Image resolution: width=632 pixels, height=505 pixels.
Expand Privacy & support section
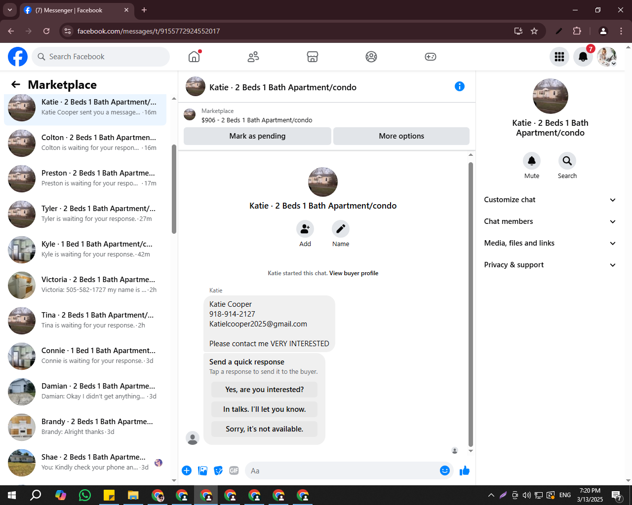coord(550,265)
